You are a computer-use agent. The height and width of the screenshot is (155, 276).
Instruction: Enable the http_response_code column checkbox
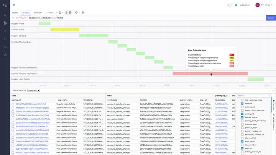tap(242, 100)
